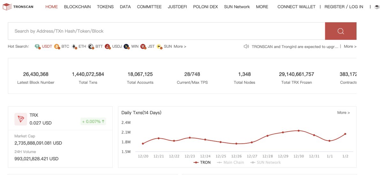Select USDJ hot search link
The height and width of the screenshot is (175, 383).
pos(117,46)
